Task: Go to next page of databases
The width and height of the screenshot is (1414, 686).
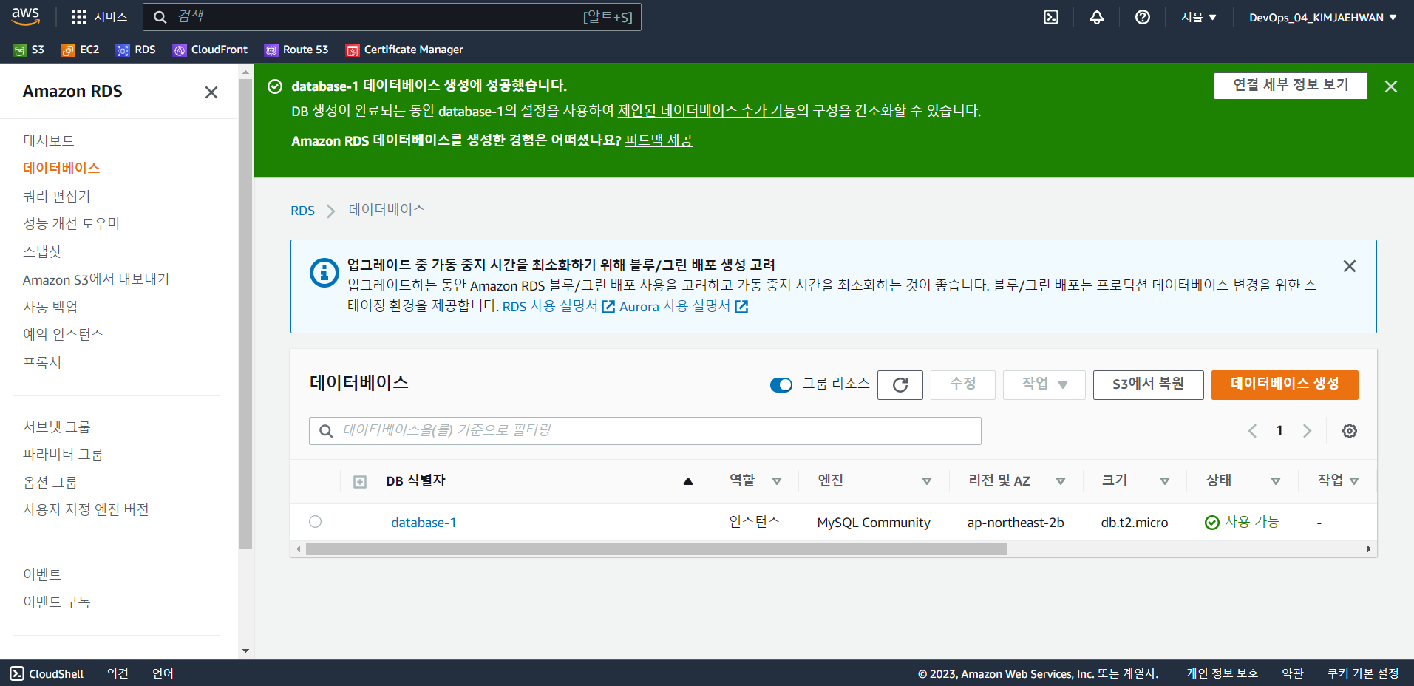Action: tap(1307, 431)
